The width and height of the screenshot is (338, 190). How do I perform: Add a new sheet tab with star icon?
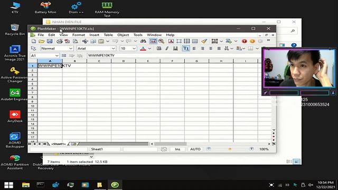click(x=74, y=144)
